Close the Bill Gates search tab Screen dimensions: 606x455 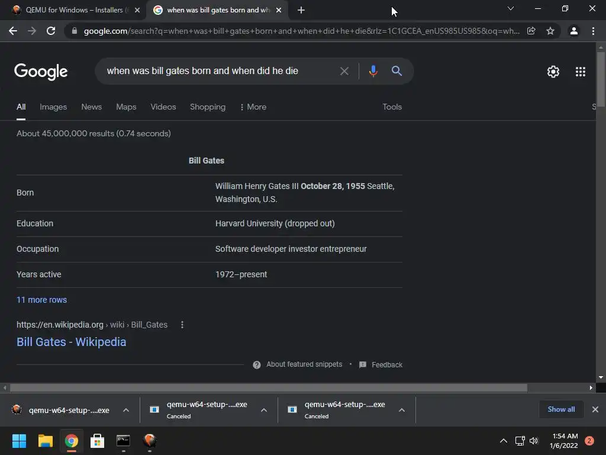pyautogui.click(x=279, y=10)
